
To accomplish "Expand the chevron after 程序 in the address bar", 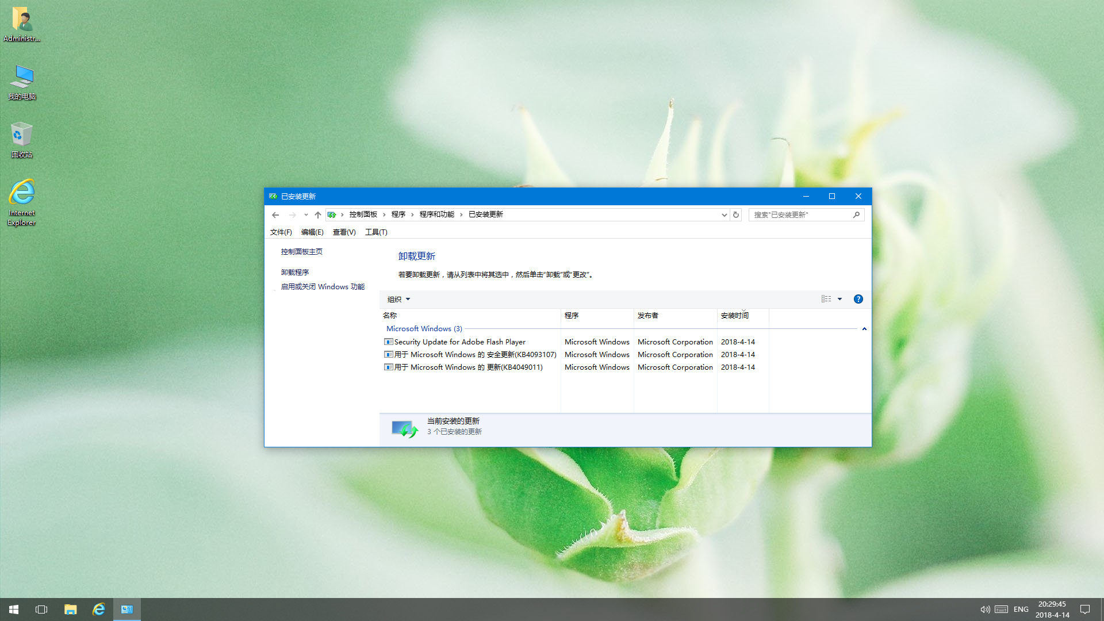I will click(412, 214).
